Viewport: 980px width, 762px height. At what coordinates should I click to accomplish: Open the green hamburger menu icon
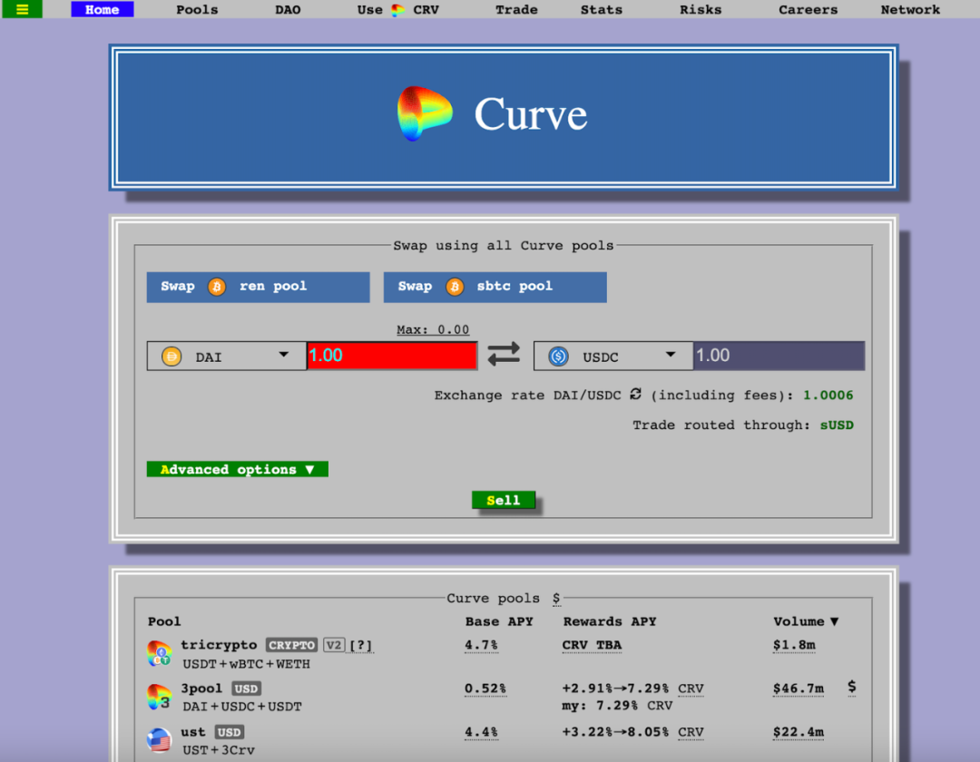pyautogui.click(x=23, y=10)
